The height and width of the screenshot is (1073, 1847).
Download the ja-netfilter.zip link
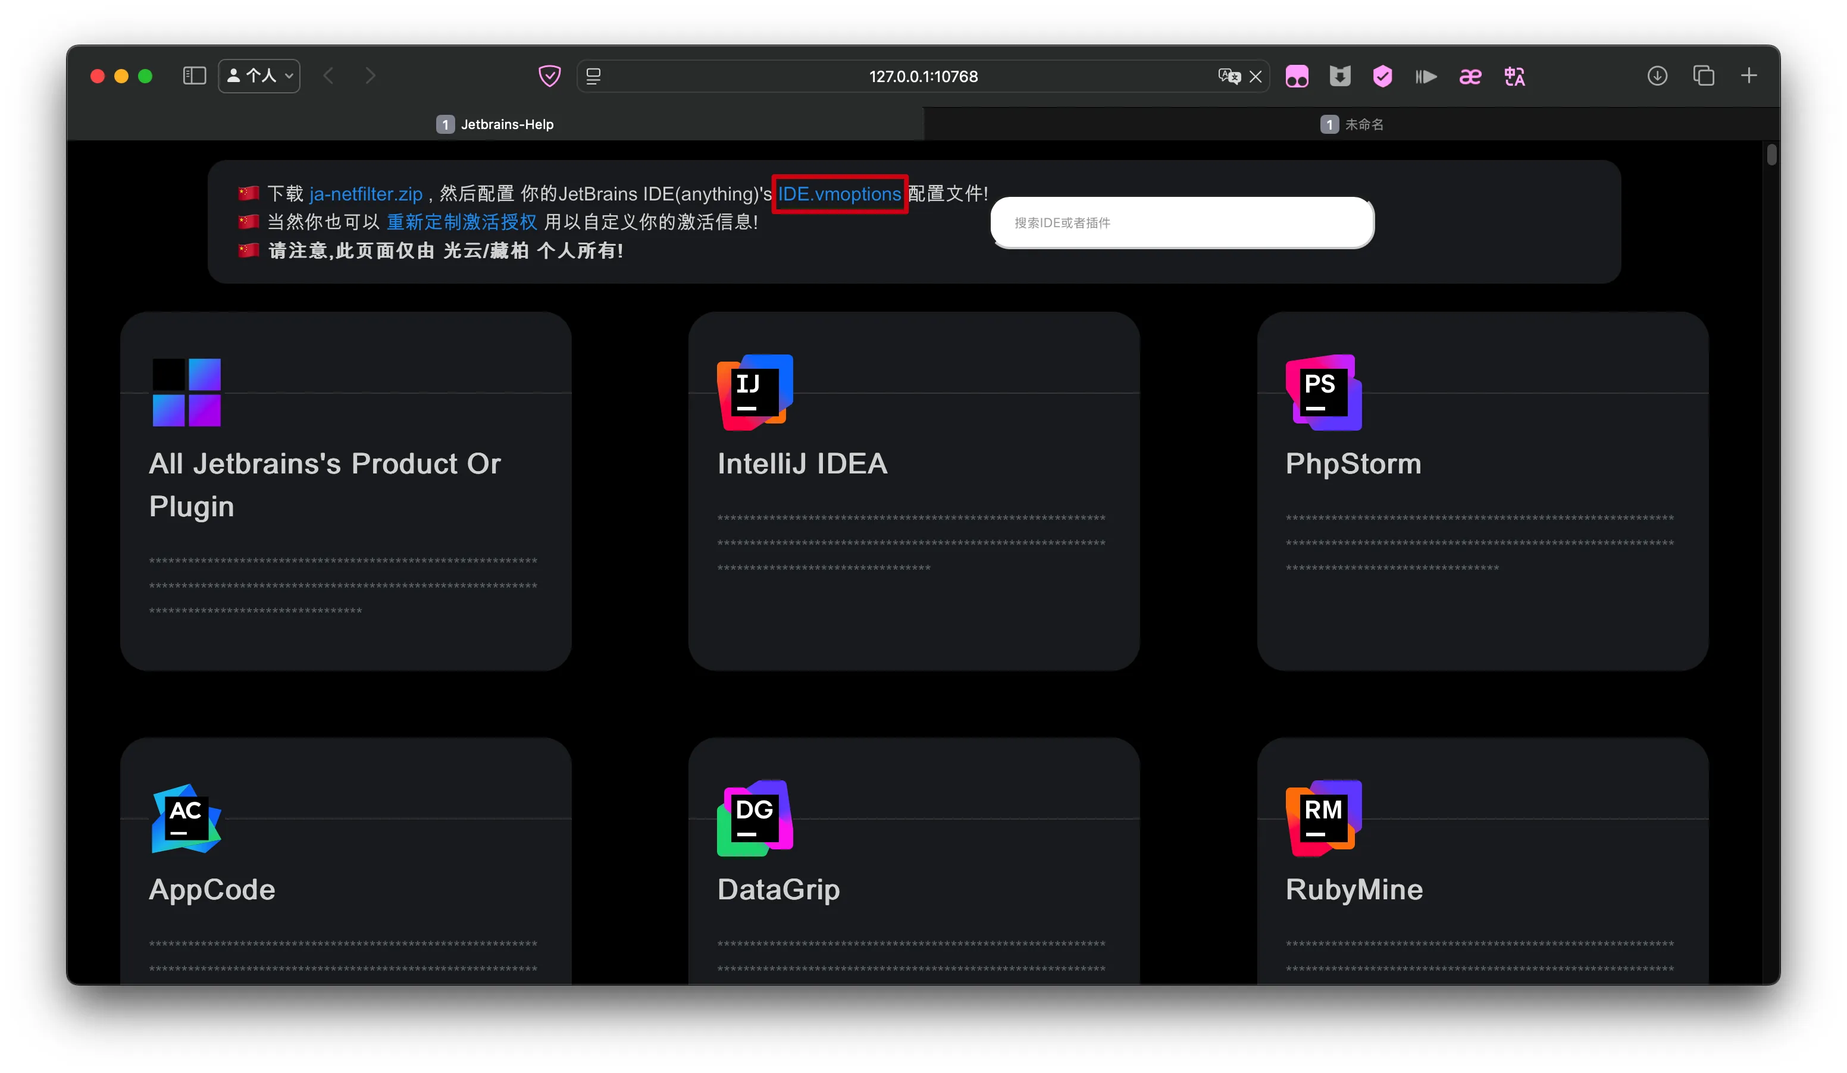366,194
